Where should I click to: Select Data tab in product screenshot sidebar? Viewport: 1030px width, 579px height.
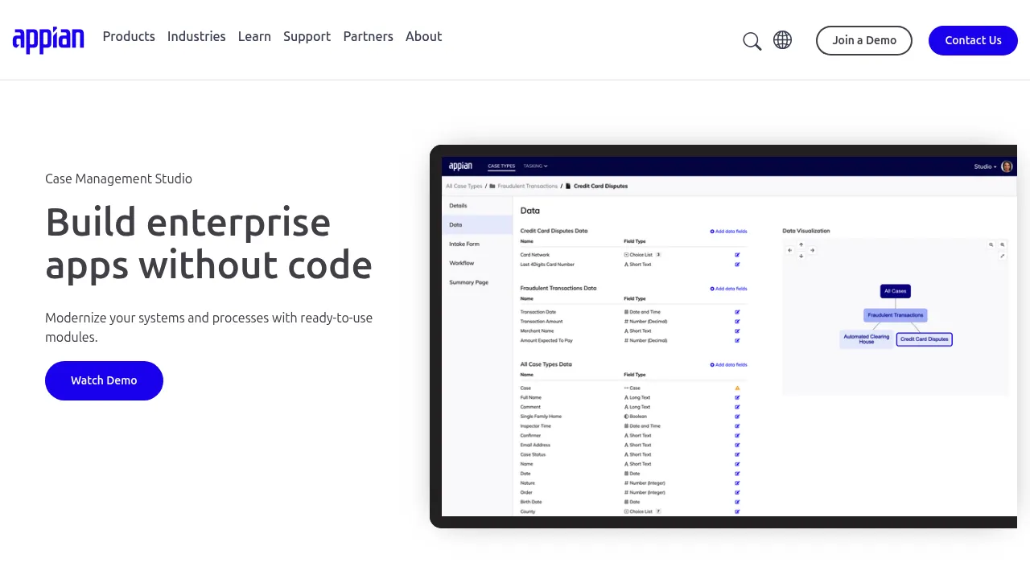tap(476, 225)
